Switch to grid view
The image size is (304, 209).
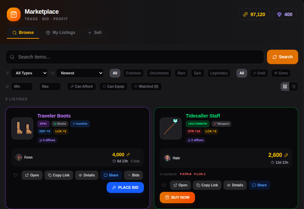coord(285,86)
